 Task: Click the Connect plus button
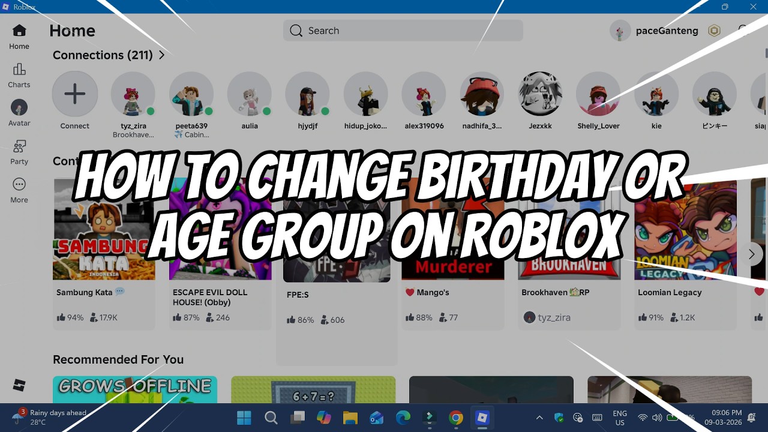tap(75, 94)
